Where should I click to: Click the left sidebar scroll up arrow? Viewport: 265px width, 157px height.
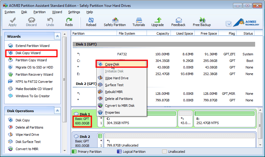(65, 34)
